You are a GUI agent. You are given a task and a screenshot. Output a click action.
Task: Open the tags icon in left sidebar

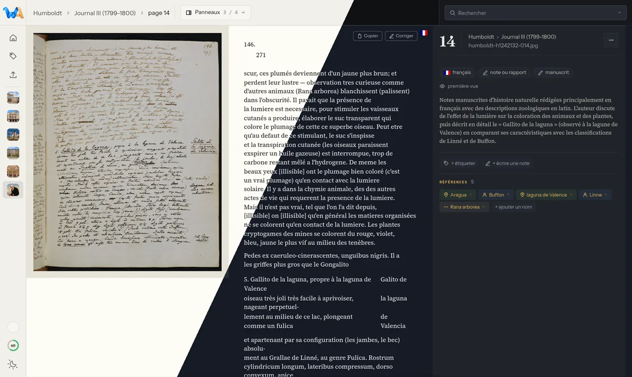(x=13, y=56)
